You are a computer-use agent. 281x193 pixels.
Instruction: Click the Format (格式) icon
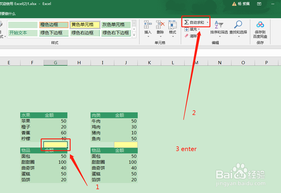pyautogui.click(x=172, y=25)
